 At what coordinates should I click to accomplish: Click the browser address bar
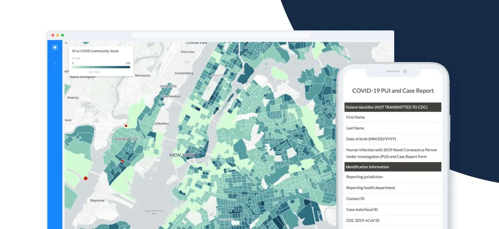(220, 35)
